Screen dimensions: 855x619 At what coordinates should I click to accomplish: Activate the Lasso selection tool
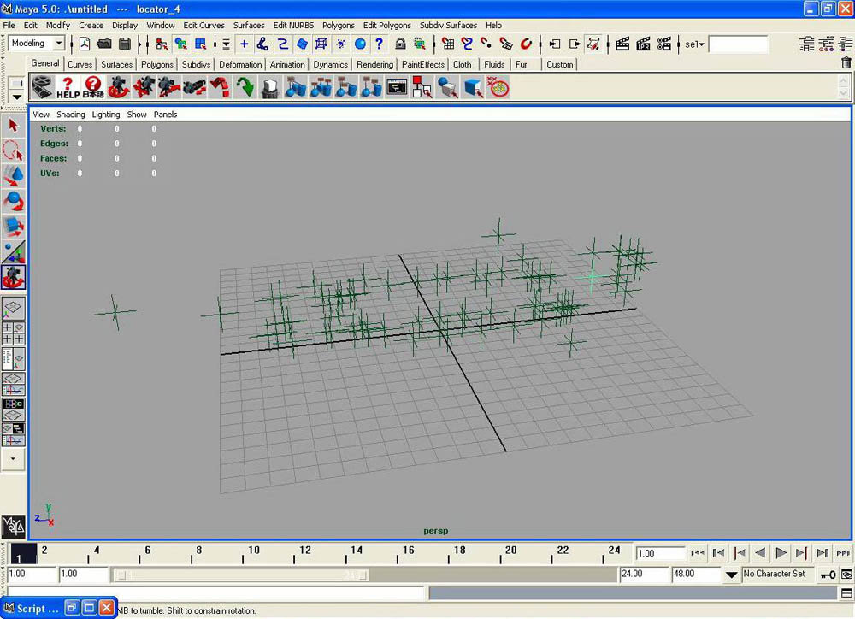click(x=13, y=151)
